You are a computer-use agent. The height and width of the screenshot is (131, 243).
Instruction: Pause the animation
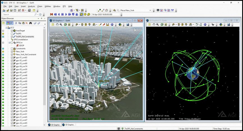(x=63, y=14)
